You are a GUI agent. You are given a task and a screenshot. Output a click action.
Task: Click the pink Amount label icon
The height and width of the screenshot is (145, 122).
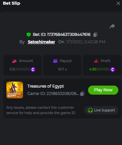click(x=14, y=61)
